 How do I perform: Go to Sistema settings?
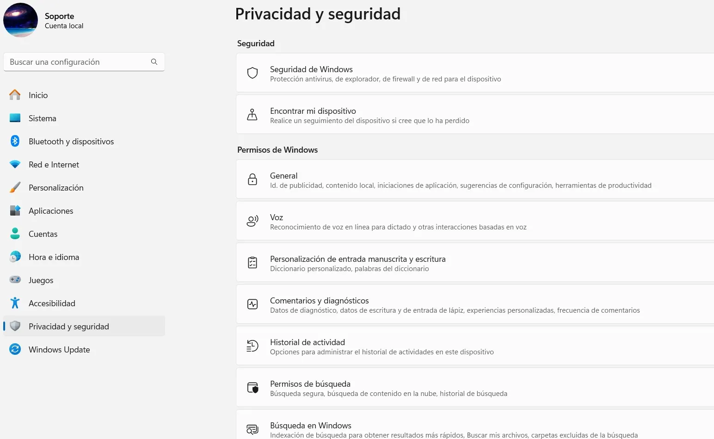tap(42, 118)
